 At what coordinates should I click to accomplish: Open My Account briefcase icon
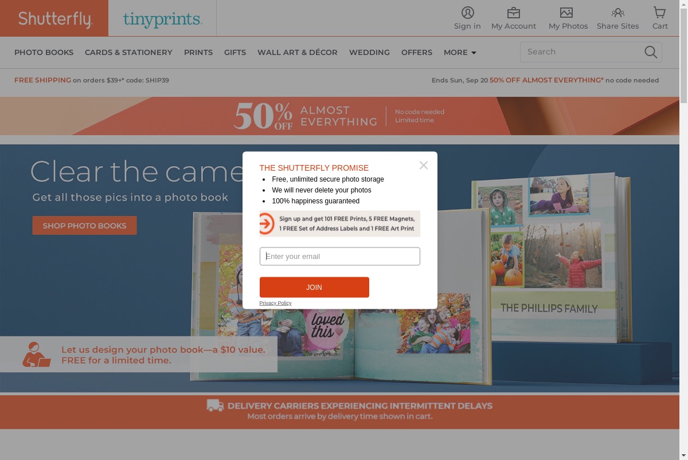point(514,13)
